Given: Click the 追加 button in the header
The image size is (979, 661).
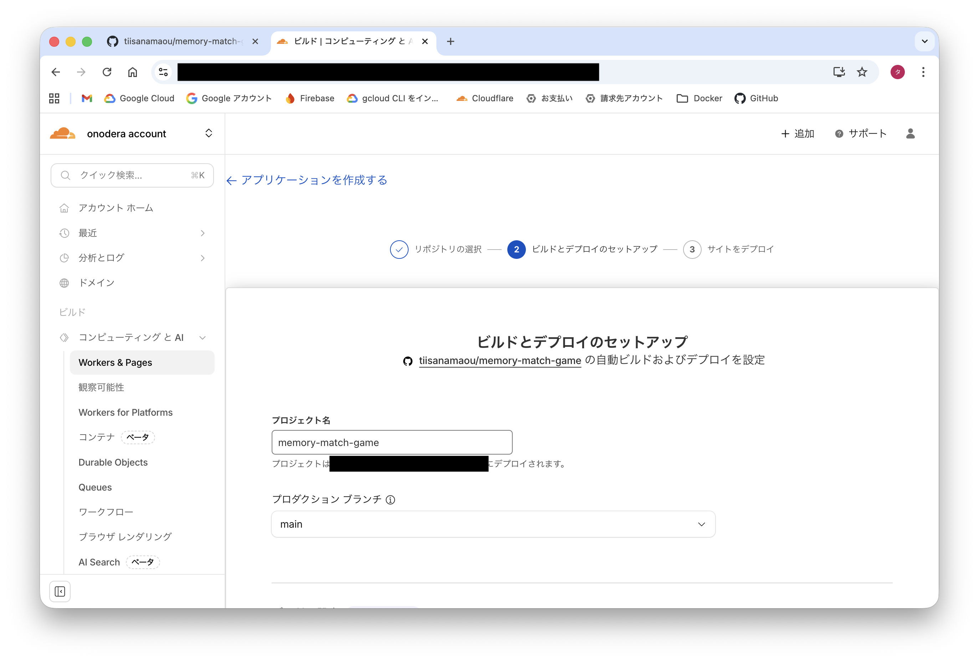Looking at the screenshot, I should tap(798, 134).
